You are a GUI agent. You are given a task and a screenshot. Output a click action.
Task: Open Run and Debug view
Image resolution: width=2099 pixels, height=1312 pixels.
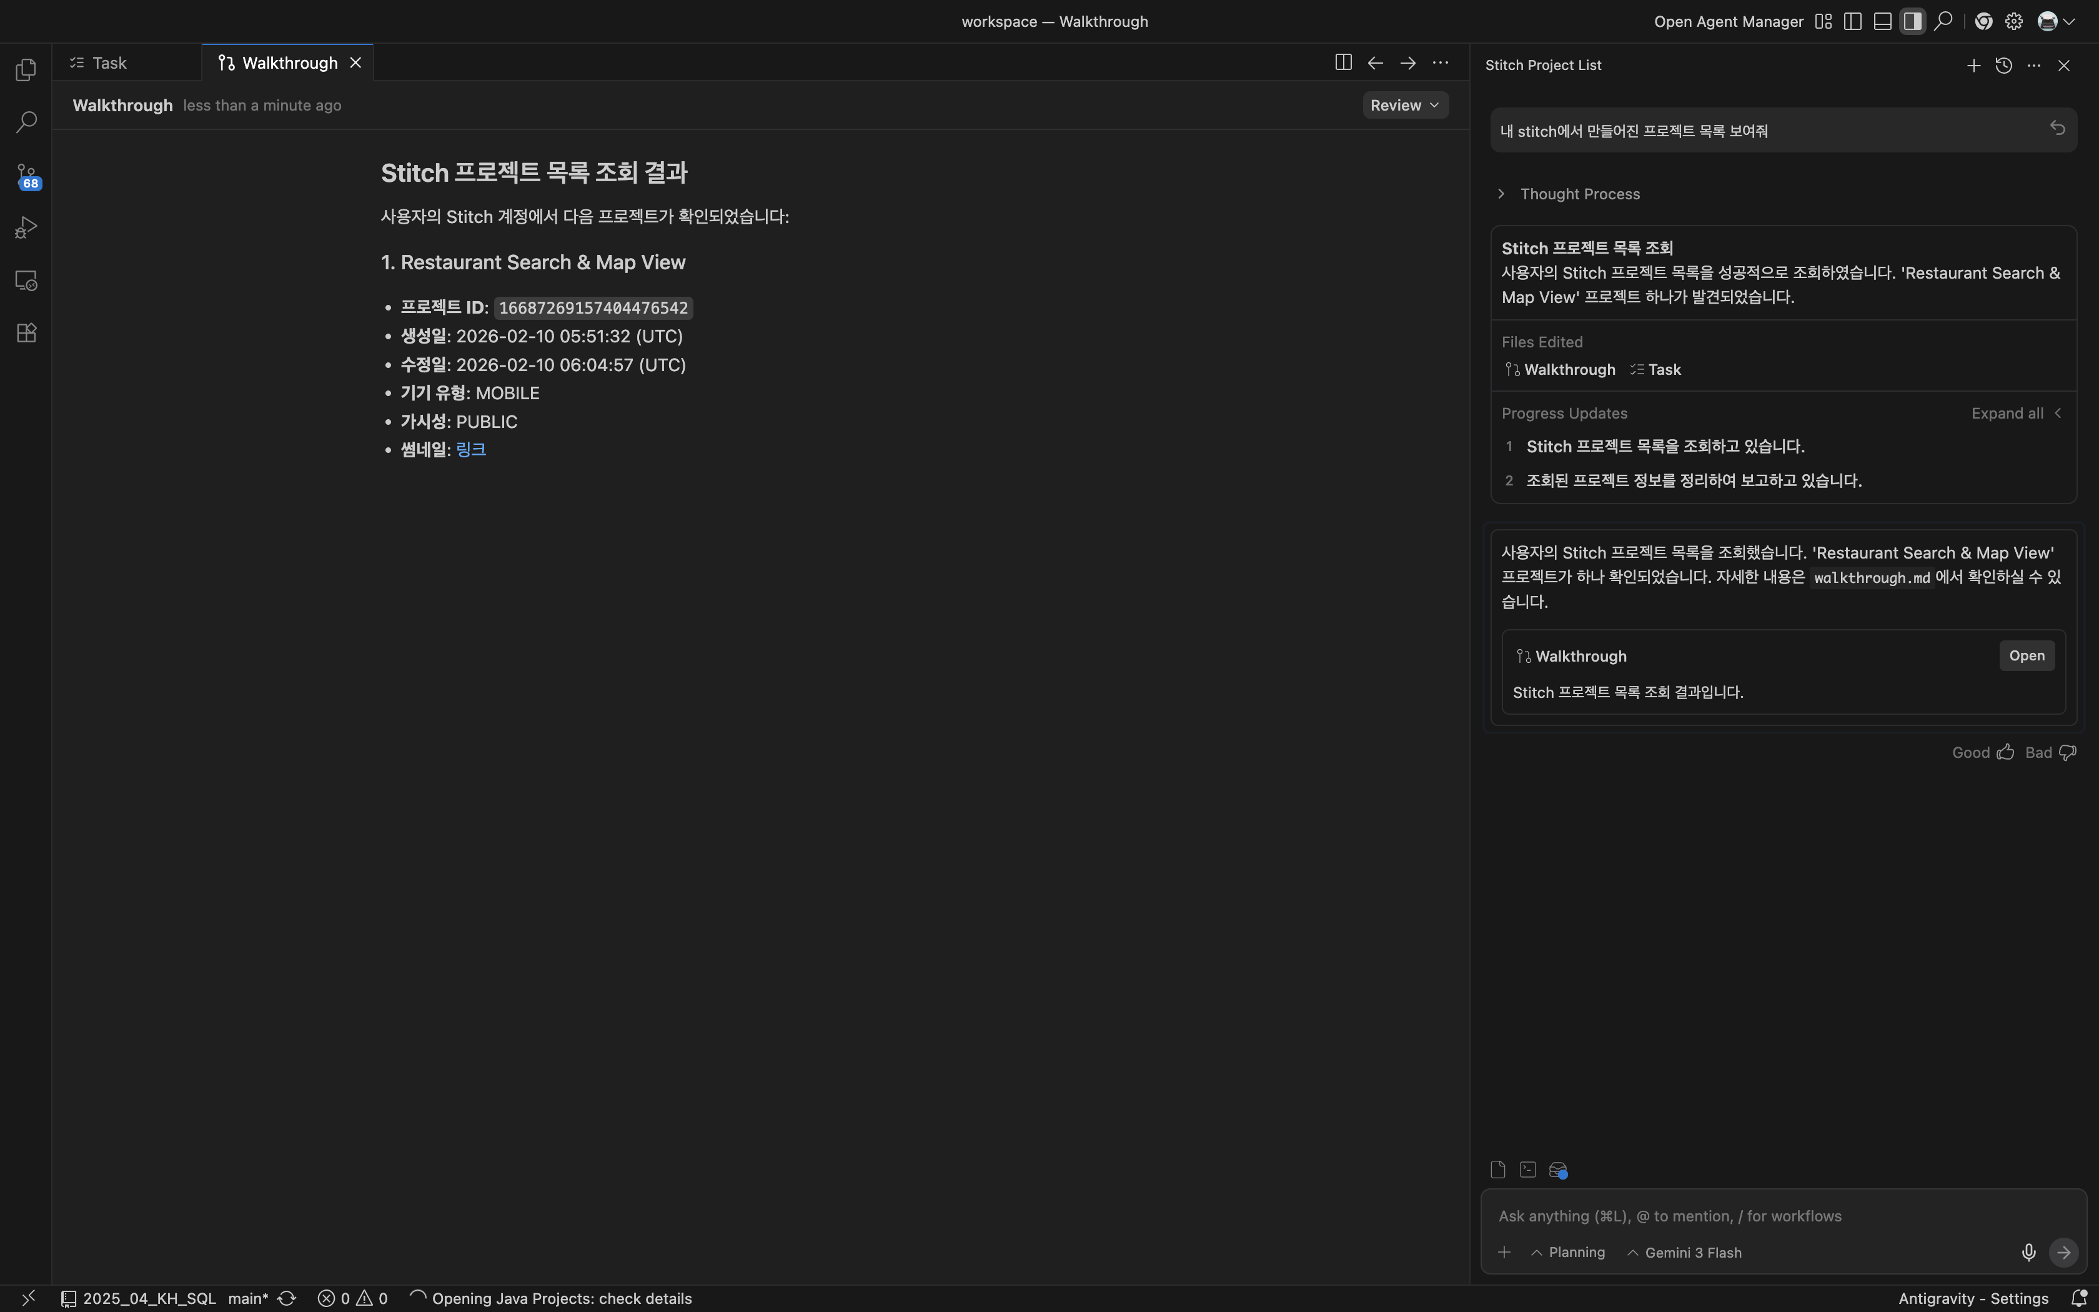pos(26,228)
